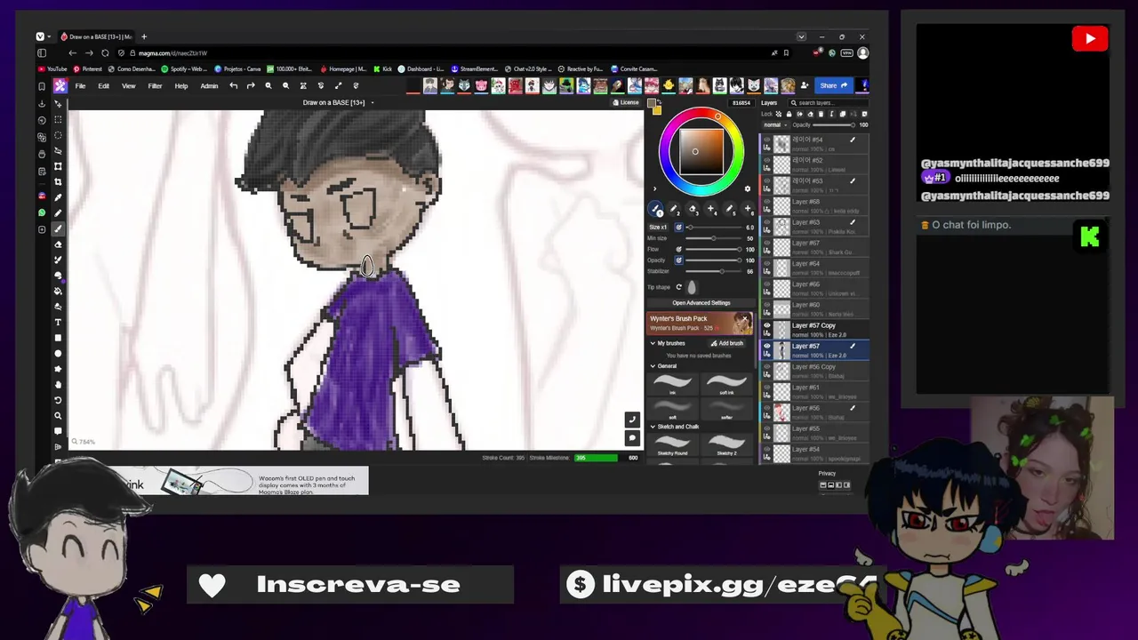
Task: Select the rectangle selection tool
Action: 59,119
